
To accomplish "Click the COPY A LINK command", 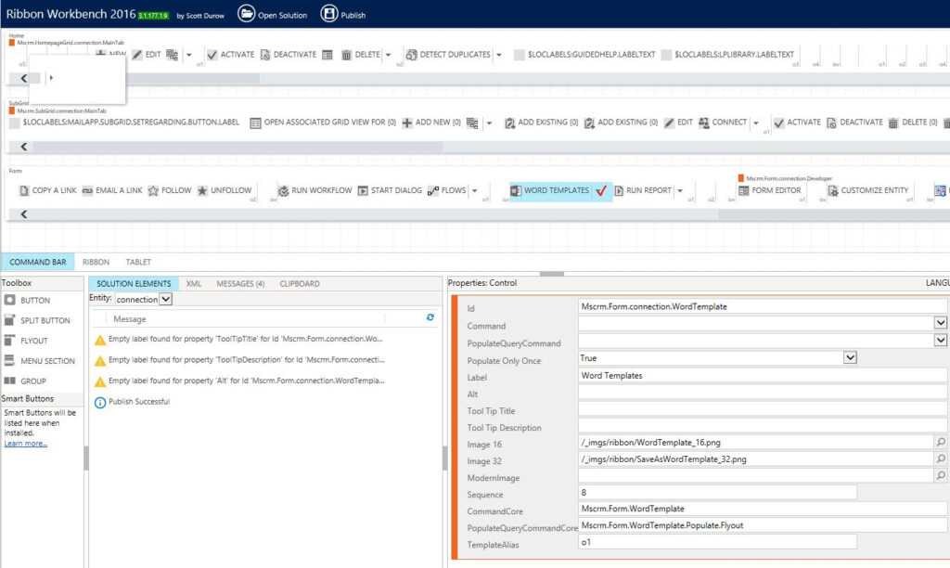I will pyautogui.click(x=46, y=190).
